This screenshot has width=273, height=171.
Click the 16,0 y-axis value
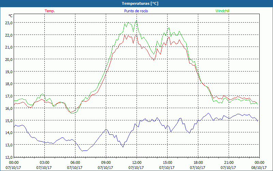pos(9,108)
